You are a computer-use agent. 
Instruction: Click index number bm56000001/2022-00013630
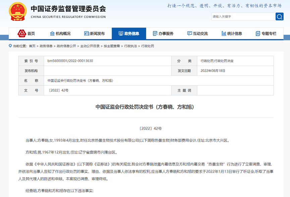[70, 61]
